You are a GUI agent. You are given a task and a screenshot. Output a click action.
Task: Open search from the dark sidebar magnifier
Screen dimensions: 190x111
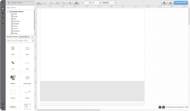click(x=3, y=18)
